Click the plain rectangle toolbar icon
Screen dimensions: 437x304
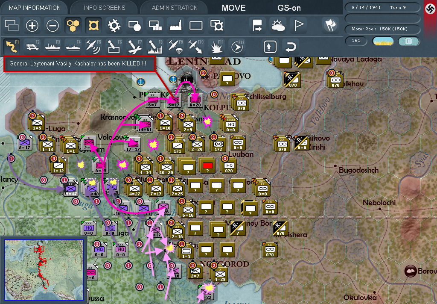click(196, 26)
